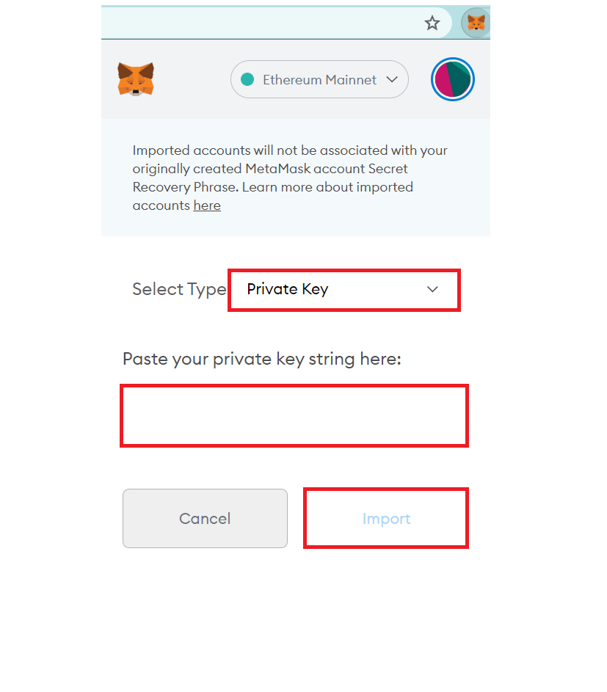Click the arrow in the Private Key selector
This screenshot has width=607, height=692.
[x=432, y=290]
